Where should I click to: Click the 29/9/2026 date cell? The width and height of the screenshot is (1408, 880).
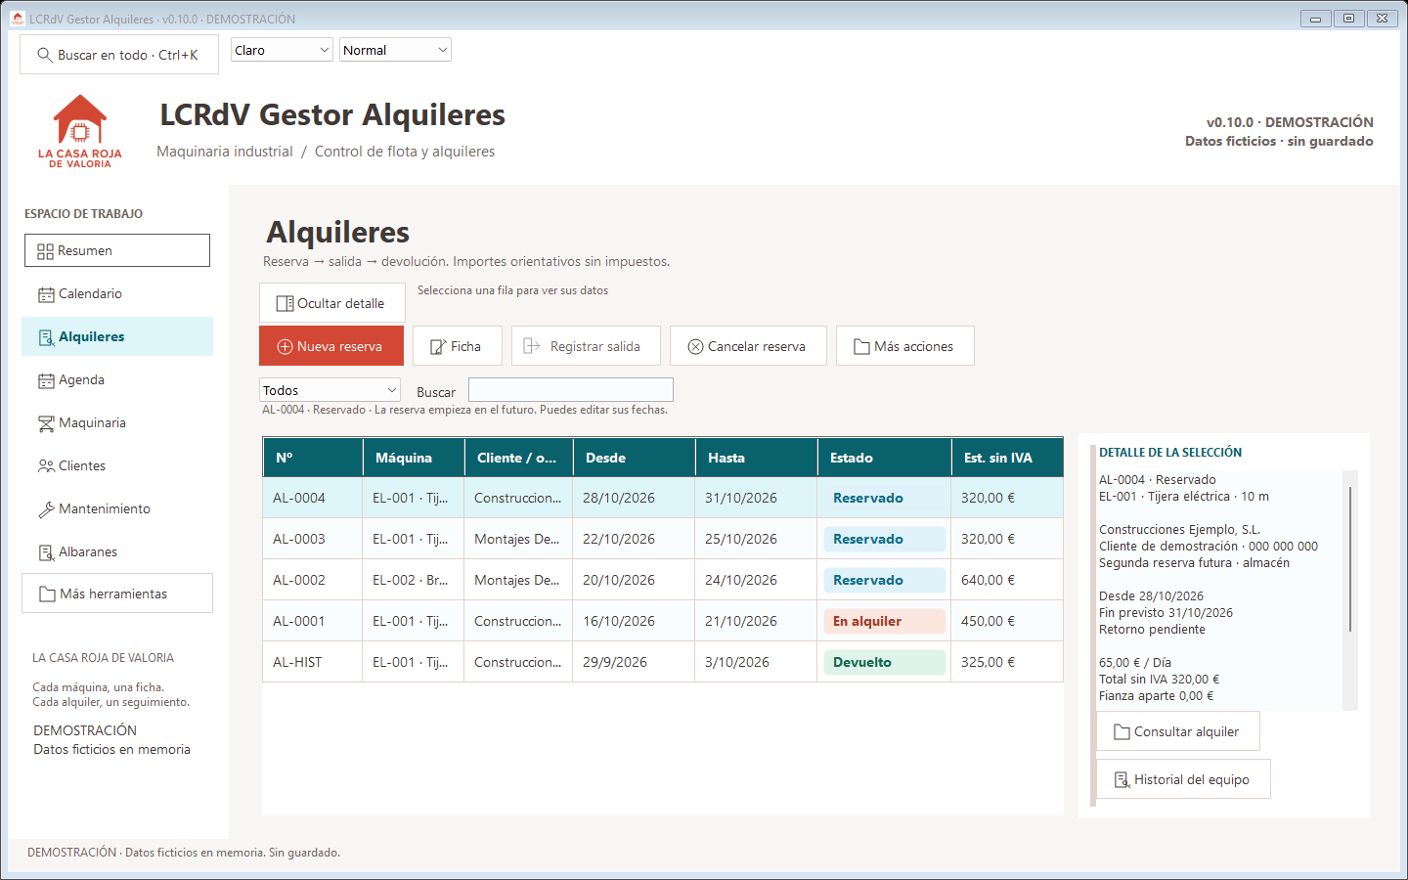pos(634,662)
